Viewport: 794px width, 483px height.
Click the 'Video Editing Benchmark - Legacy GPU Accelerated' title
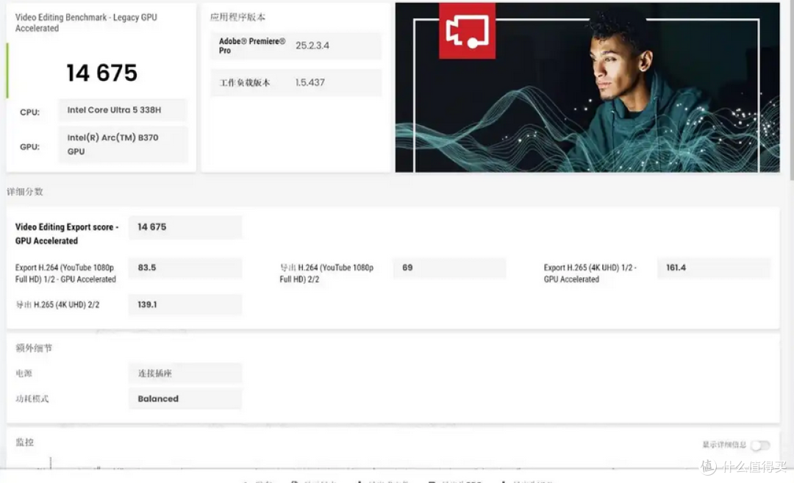86,22
